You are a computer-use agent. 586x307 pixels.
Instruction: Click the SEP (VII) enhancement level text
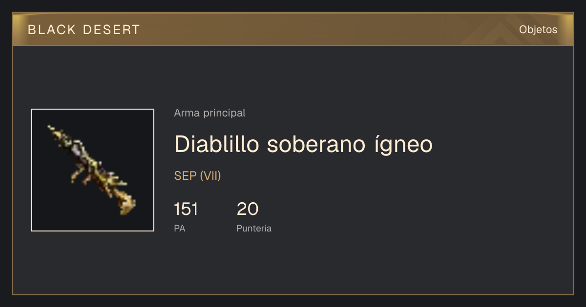[198, 176]
